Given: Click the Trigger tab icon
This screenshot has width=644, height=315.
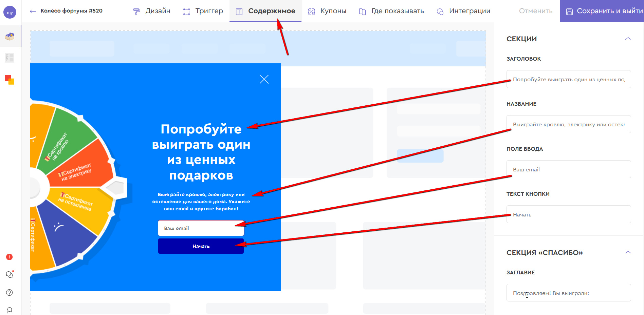Looking at the screenshot, I should [186, 12].
